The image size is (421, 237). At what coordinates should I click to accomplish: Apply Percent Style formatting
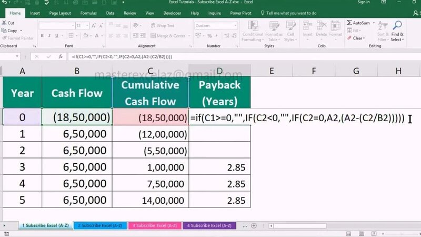209,36
